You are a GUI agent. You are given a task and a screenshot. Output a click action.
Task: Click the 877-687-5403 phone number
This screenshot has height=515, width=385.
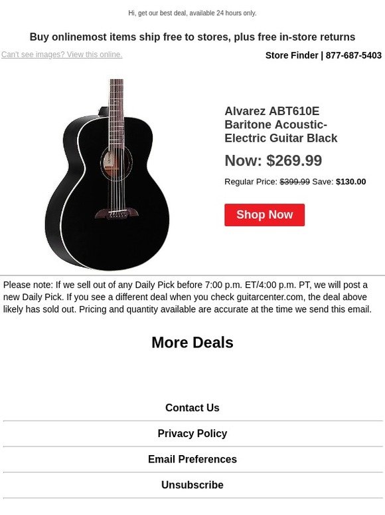point(354,55)
